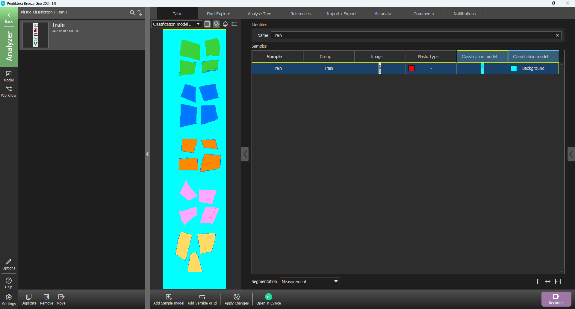This screenshot has height=309, width=575.
Task: Click the opacity droplet icon
Action: pos(225,24)
